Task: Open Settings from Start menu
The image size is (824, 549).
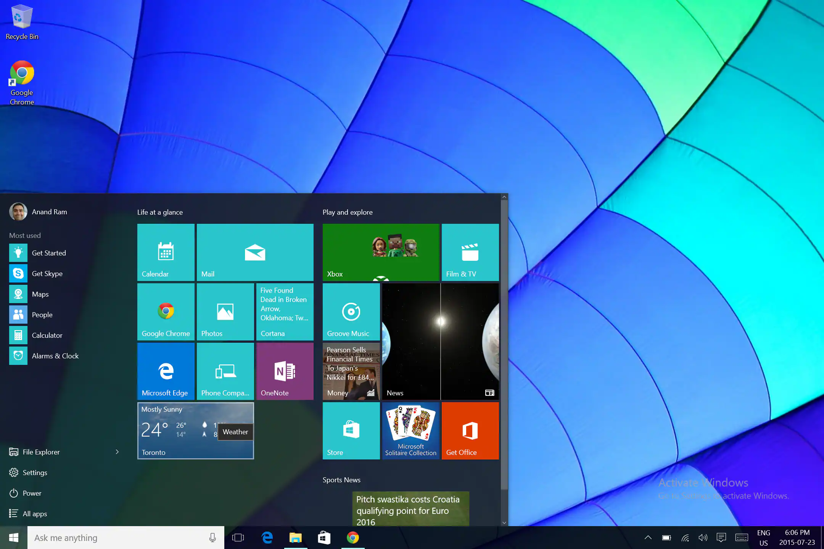Action: pos(34,472)
